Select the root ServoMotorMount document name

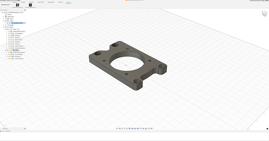tap(16, 12)
